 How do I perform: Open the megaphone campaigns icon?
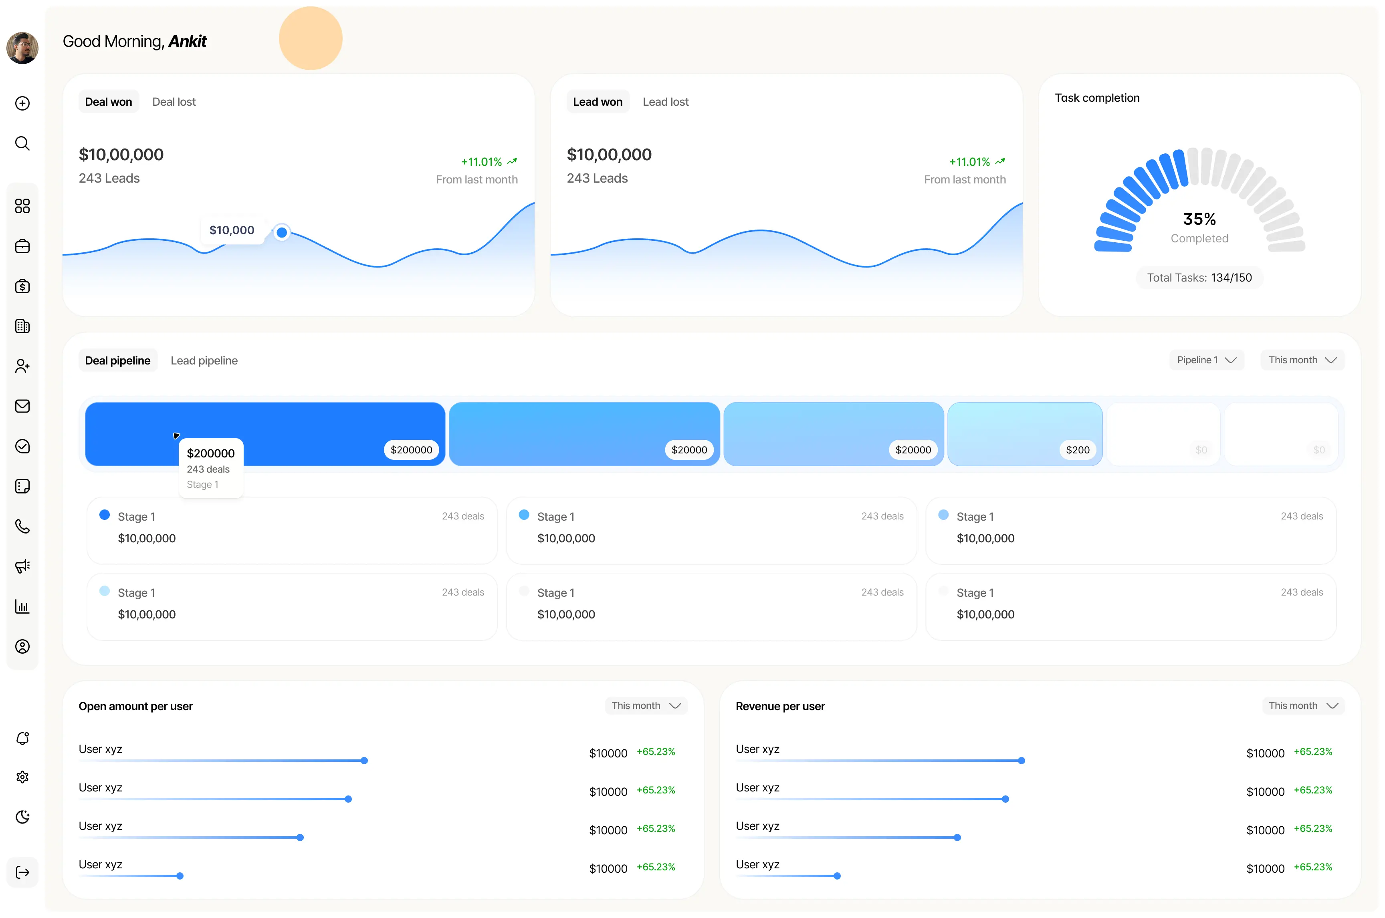tap(22, 566)
